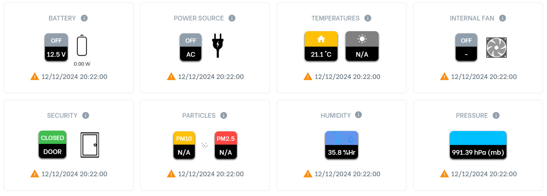Click the yellow PM10 particle tile
This screenshot has width=547, height=196.
pos(184,145)
